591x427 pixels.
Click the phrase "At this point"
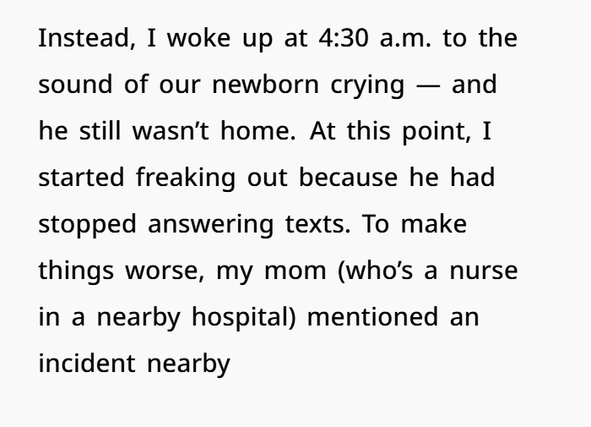click(397, 133)
